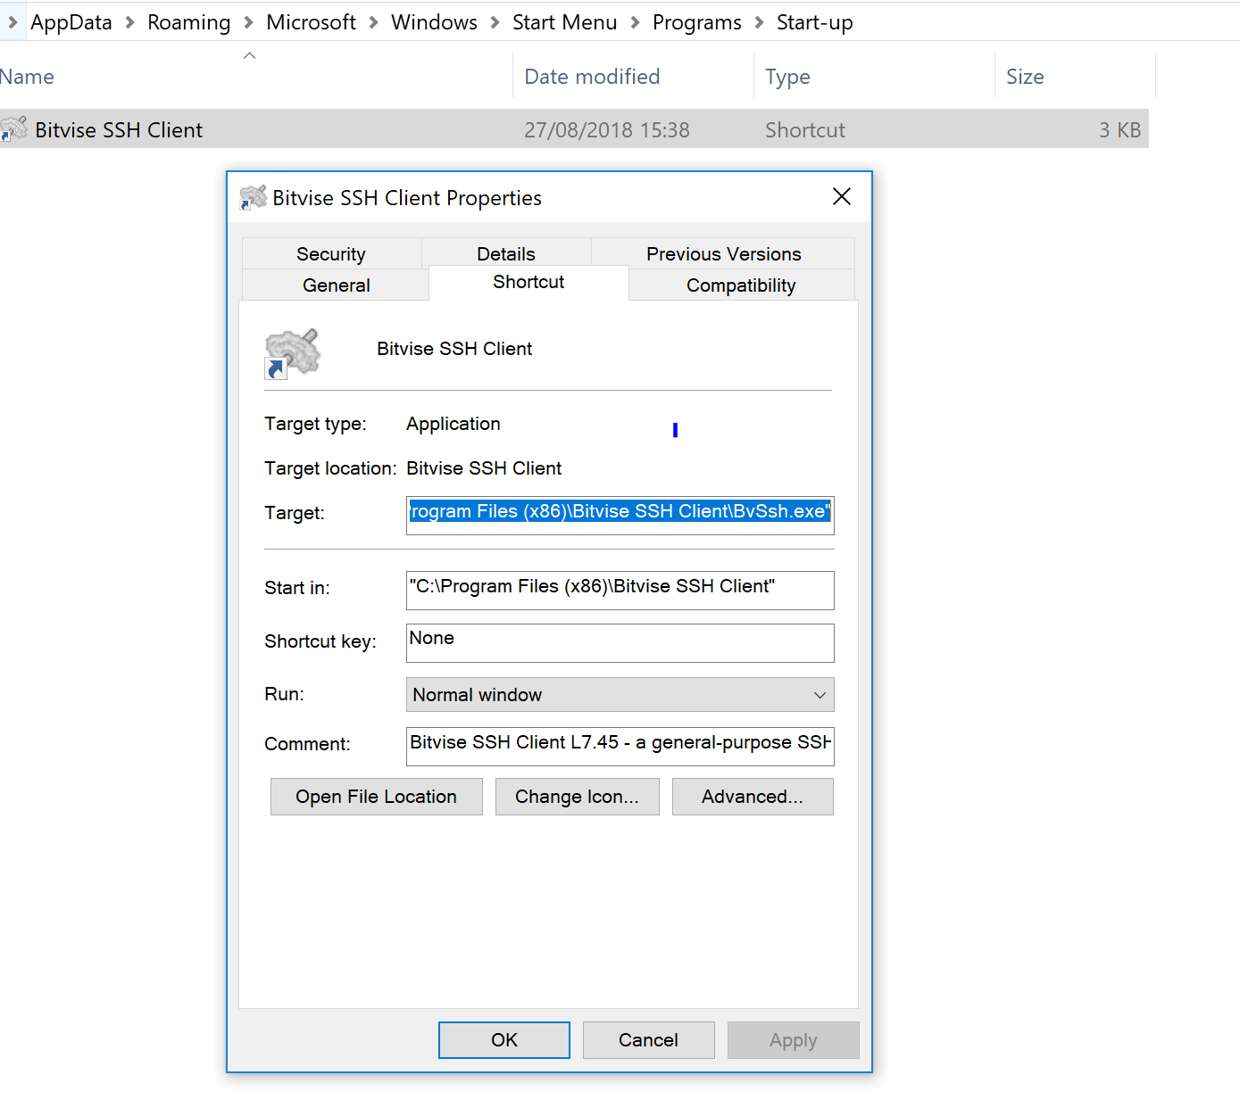Click the Open File Location button

[x=376, y=797]
